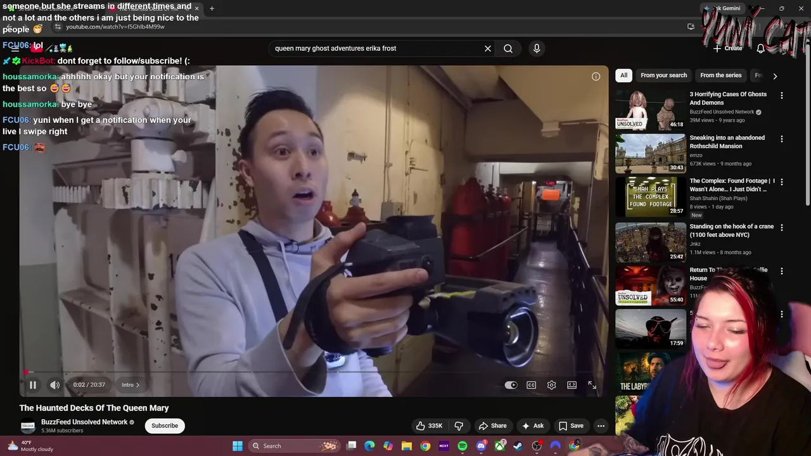Open the Unsolved 55:40 video thumbnail
Viewport: 811px width, 456px height.
650,285
